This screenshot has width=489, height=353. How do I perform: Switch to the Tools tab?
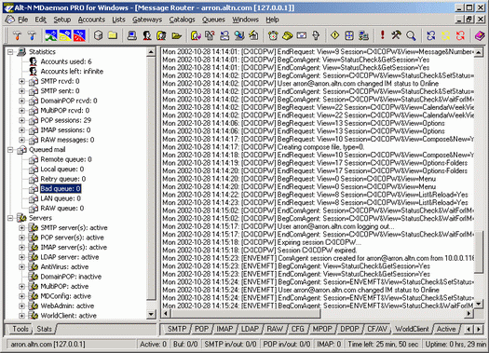point(20,329)
